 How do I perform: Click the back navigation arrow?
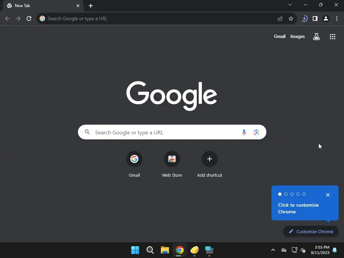tap(7, 19)
